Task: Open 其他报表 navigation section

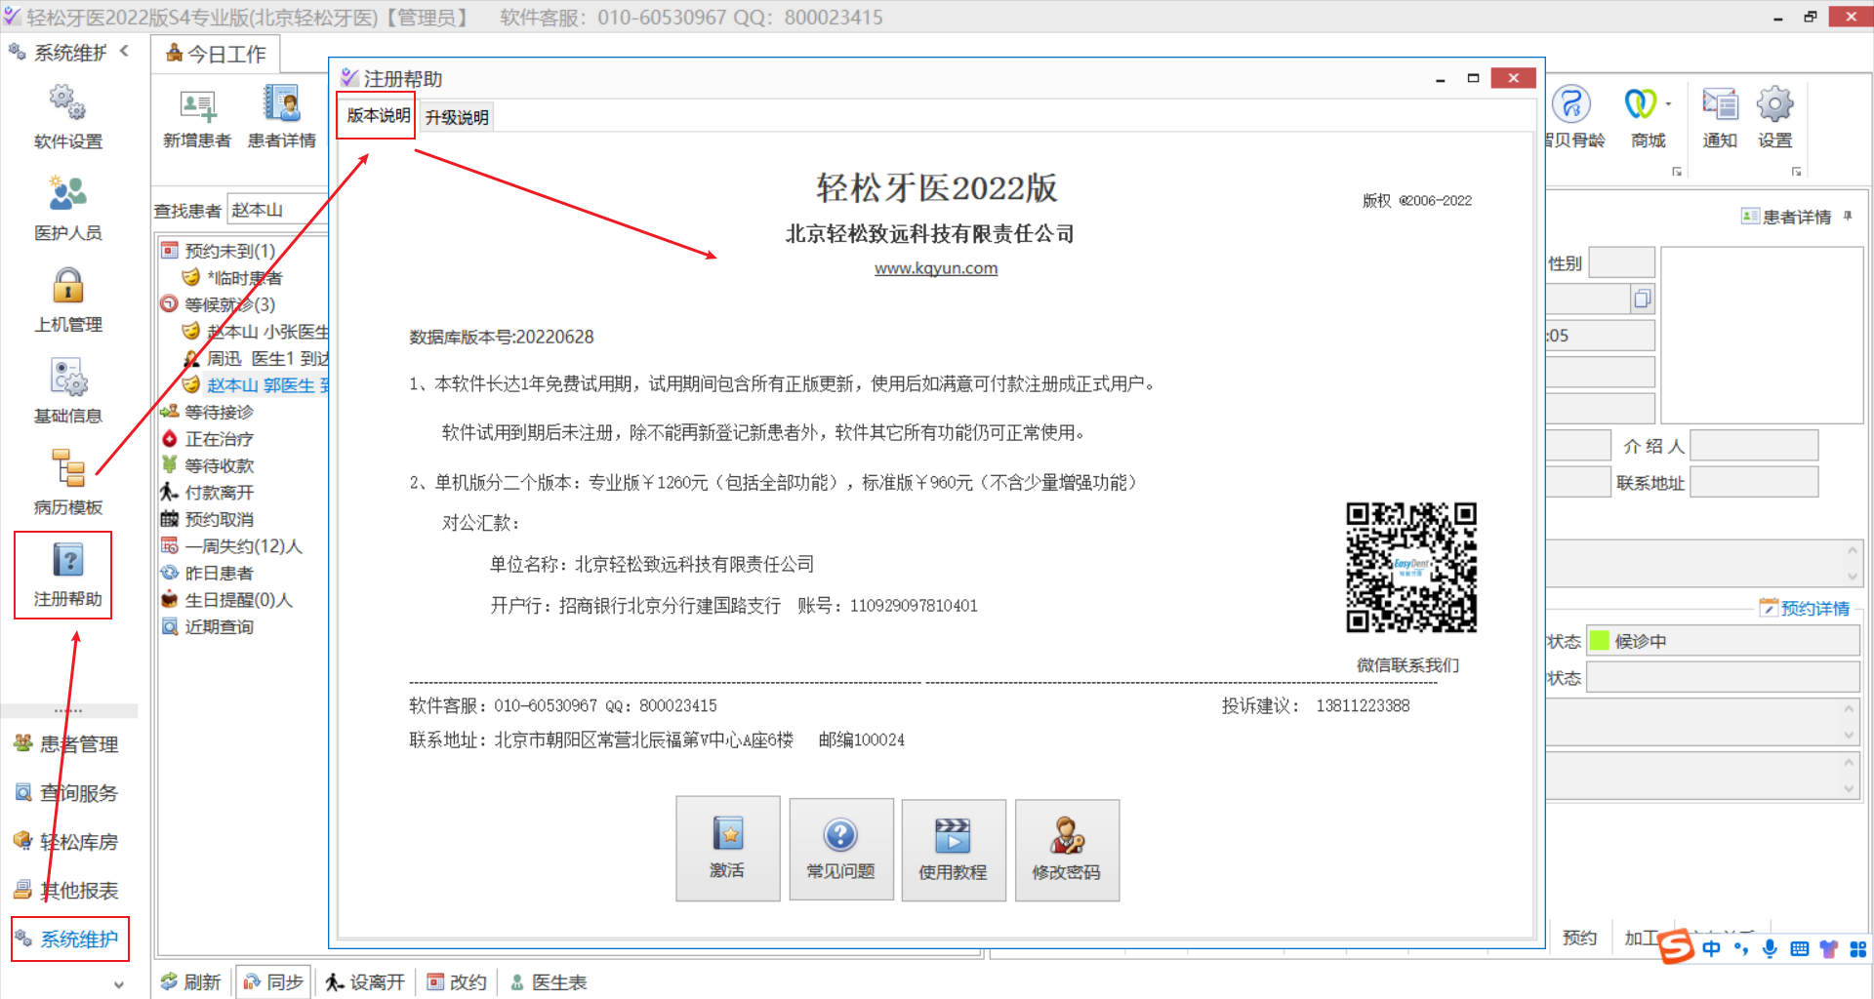Action: coord(66,891)
